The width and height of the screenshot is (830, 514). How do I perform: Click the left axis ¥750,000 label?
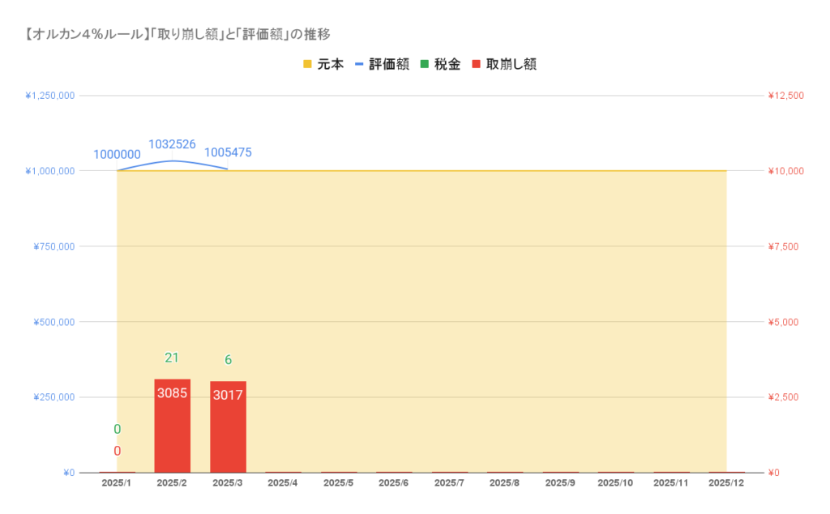click(x=54, y=246)
